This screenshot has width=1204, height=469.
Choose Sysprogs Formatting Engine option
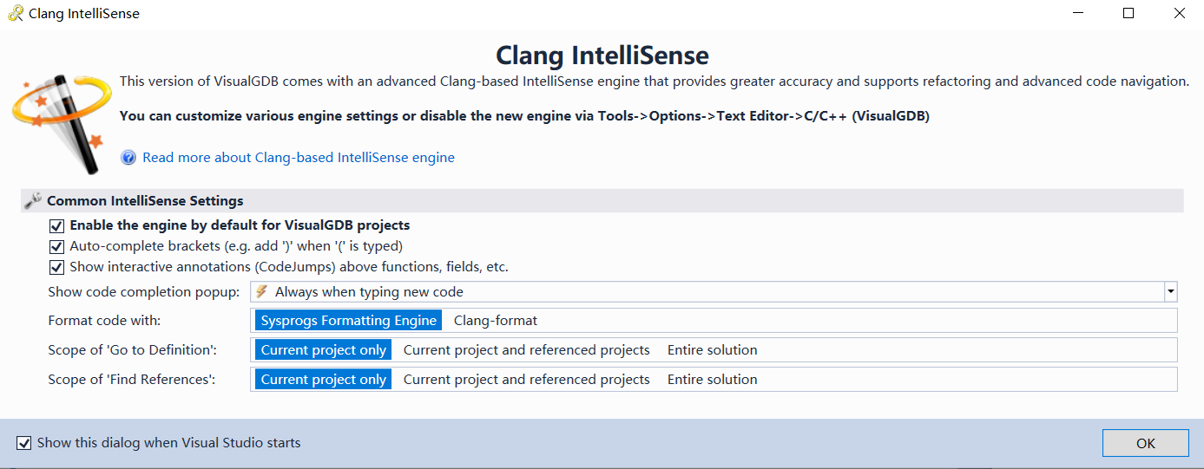348,321
